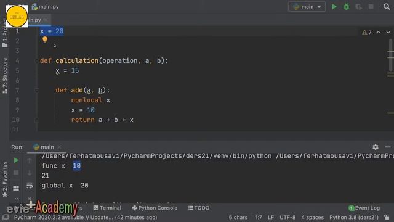394x222 pixels.
Task: Click the restore layout icon in the Run panel
Action: pos(16,188)
